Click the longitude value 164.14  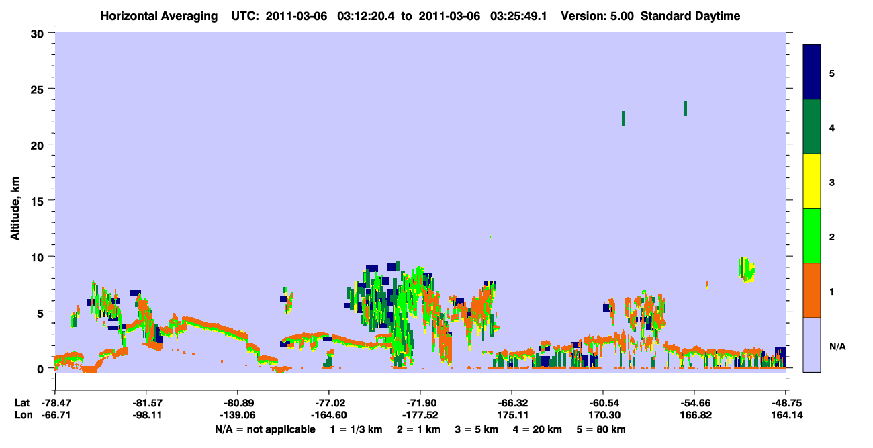(786, 415)
